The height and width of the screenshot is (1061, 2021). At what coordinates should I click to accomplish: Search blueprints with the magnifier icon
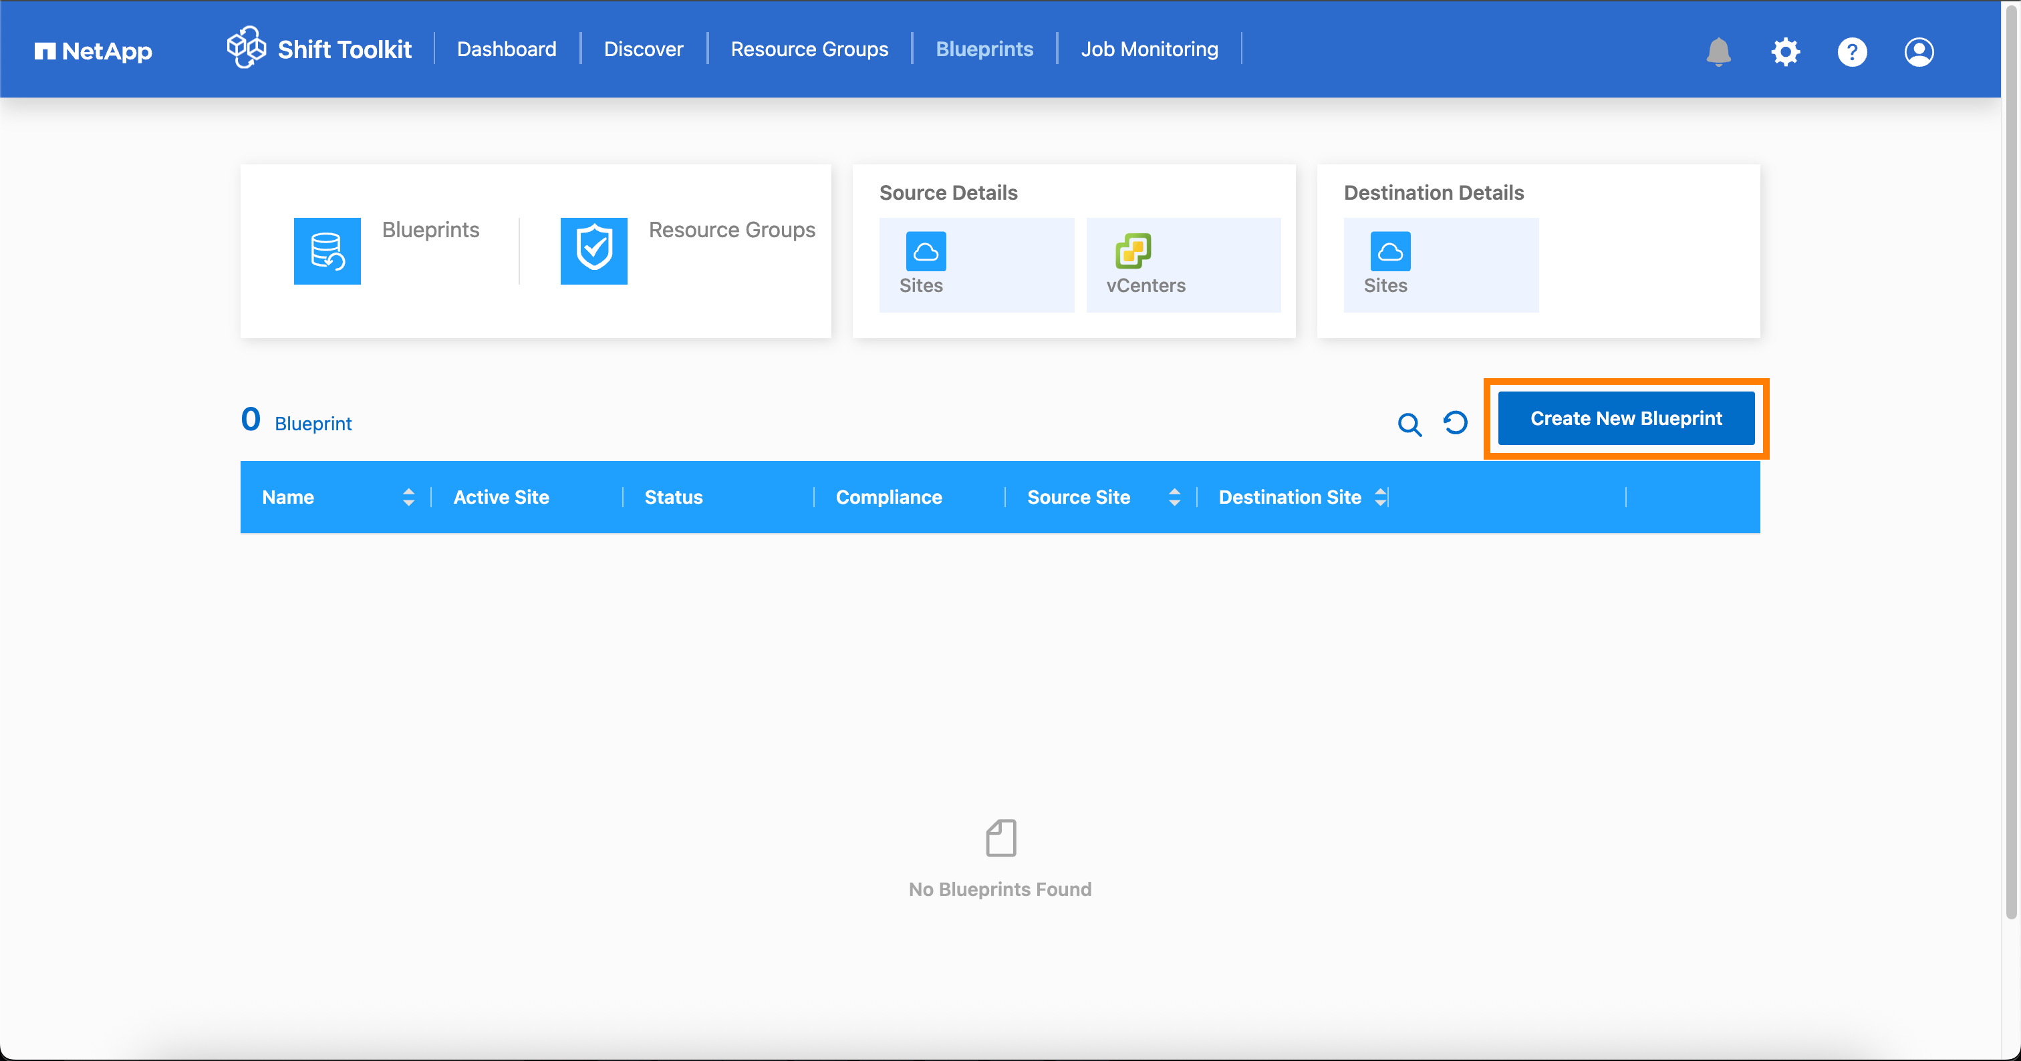tap(1410, 424)
